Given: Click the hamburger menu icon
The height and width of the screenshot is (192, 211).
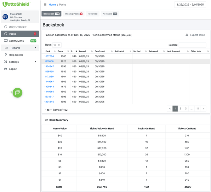Looking at the screenshot, I should pos(45,5).
